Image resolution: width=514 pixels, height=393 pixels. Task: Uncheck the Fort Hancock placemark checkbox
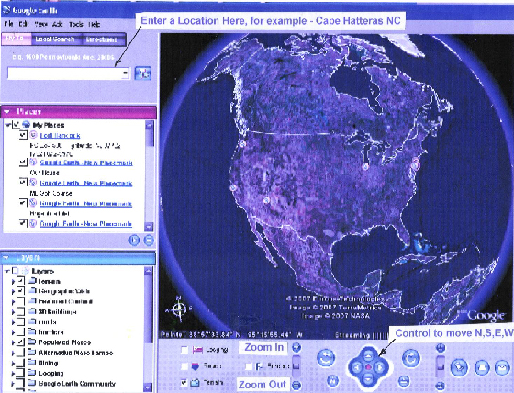tap(23, 135)
